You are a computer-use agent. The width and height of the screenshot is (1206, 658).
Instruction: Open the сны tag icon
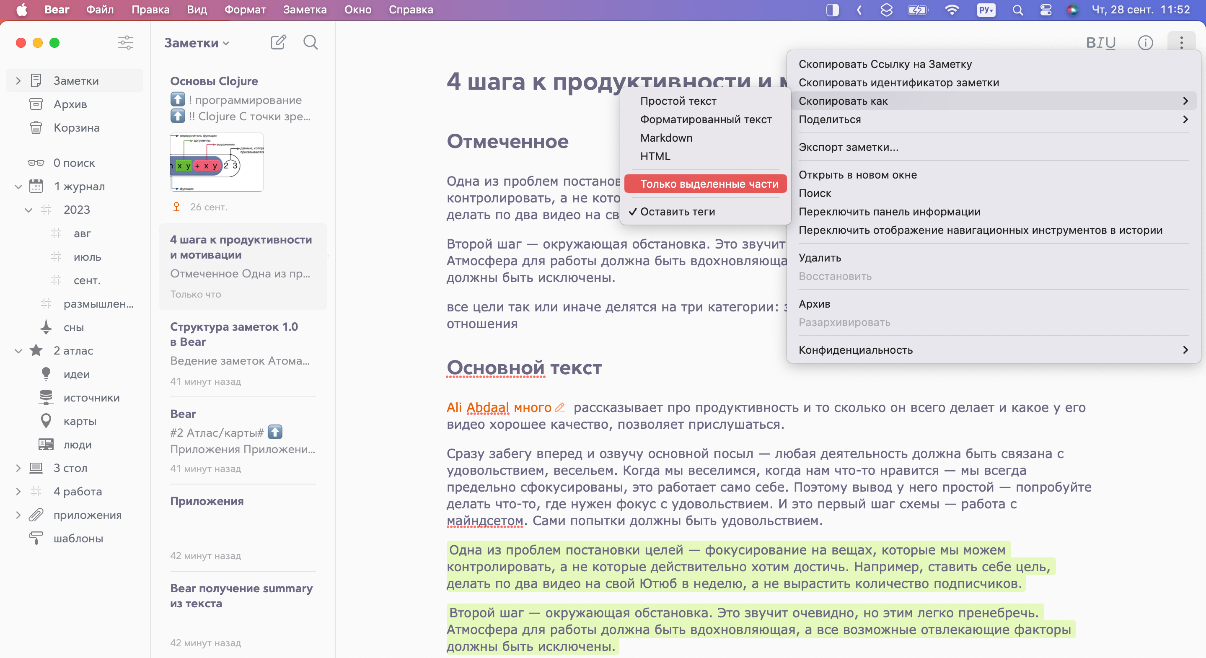pos(46,327)
